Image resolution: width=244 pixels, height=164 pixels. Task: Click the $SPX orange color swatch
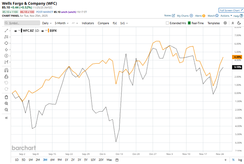[x=48, y=30]
